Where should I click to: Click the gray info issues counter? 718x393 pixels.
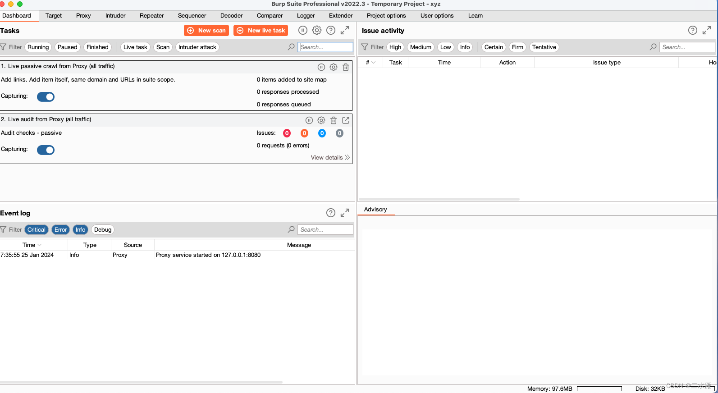339,133
